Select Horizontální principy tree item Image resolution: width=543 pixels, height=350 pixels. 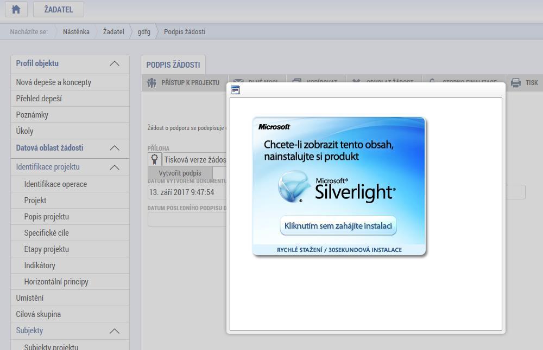click(70, 282)
